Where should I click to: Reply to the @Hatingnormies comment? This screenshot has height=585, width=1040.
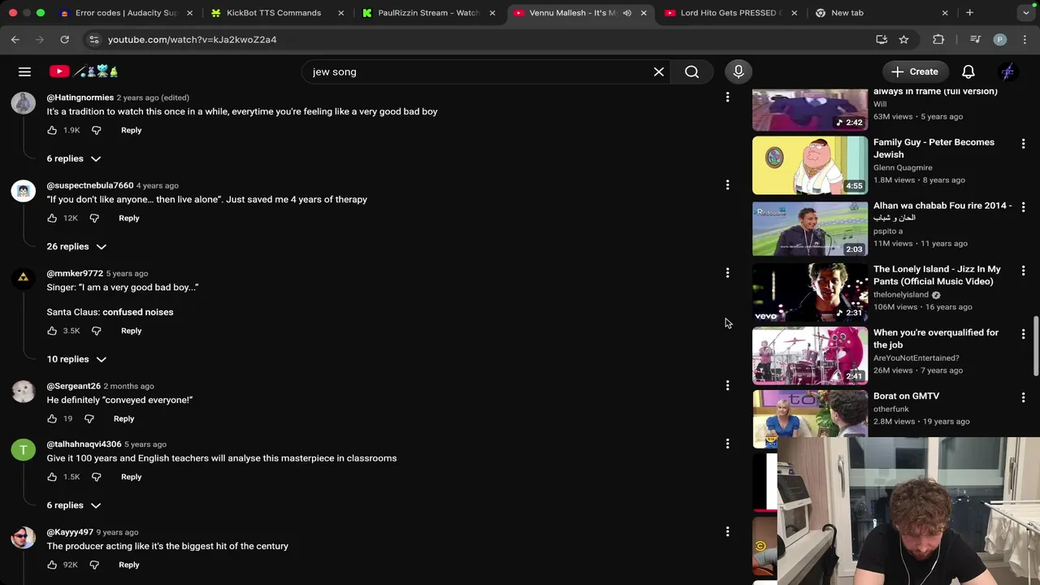131,130
